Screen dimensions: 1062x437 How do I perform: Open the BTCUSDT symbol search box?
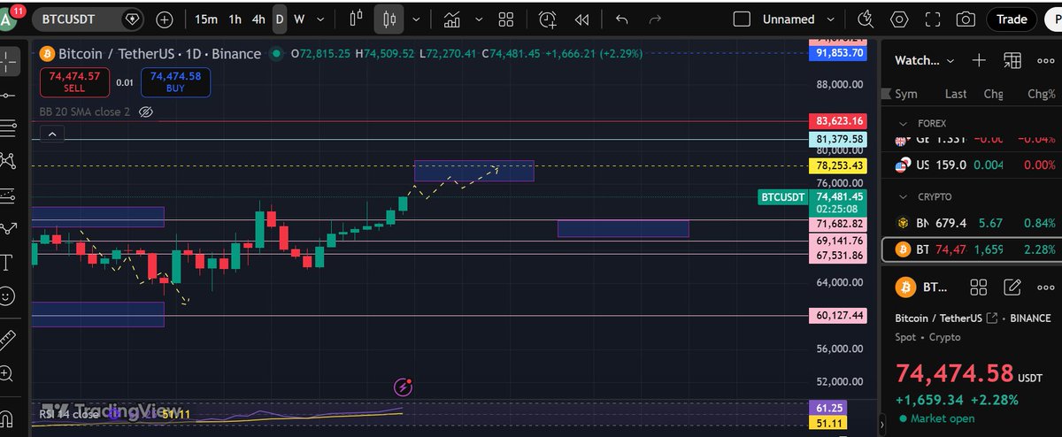point(89,19)
